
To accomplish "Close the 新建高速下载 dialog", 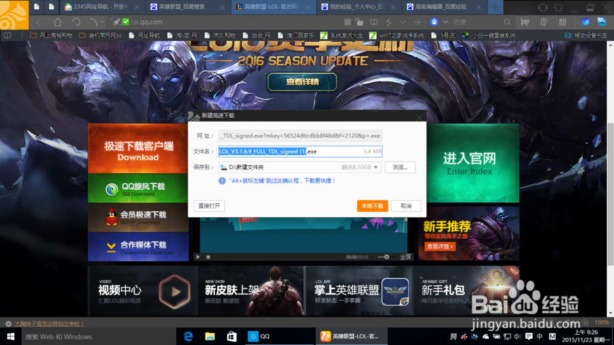I will point(419,117).
